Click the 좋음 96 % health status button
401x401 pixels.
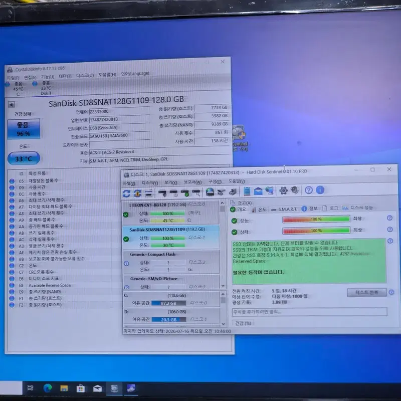click(24, 129)
